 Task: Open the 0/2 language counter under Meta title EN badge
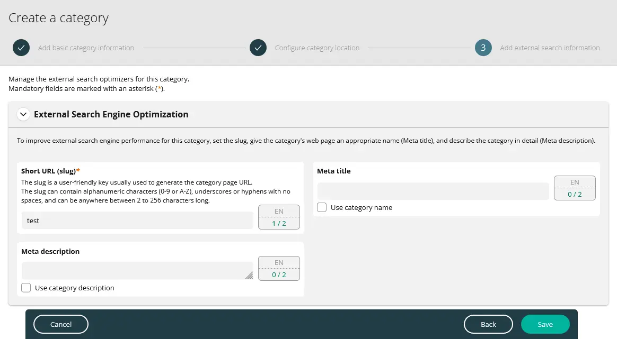click(575, 195)
